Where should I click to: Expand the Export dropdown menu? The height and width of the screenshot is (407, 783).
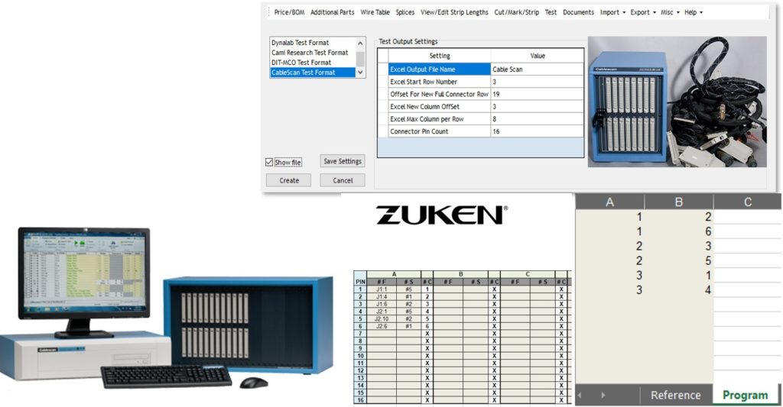643,12
